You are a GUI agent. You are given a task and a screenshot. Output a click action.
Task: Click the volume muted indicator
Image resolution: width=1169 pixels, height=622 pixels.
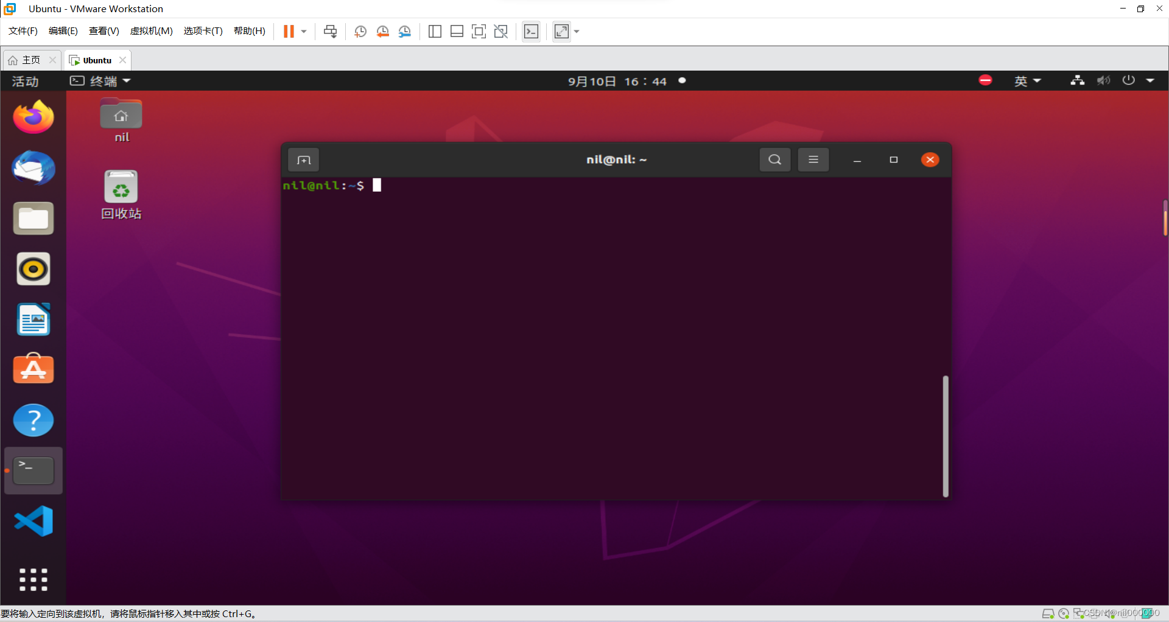(1103, 80)
